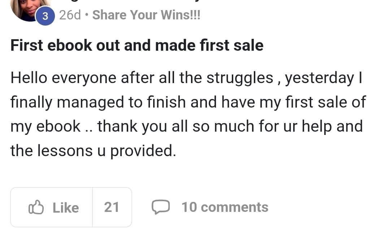Click the number 10 beside the comment icon

(x=189, y=207)
